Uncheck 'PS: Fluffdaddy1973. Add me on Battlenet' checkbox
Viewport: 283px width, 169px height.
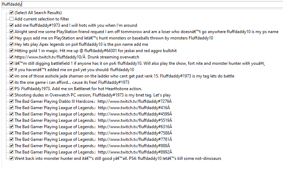click(x=12, y=89)
